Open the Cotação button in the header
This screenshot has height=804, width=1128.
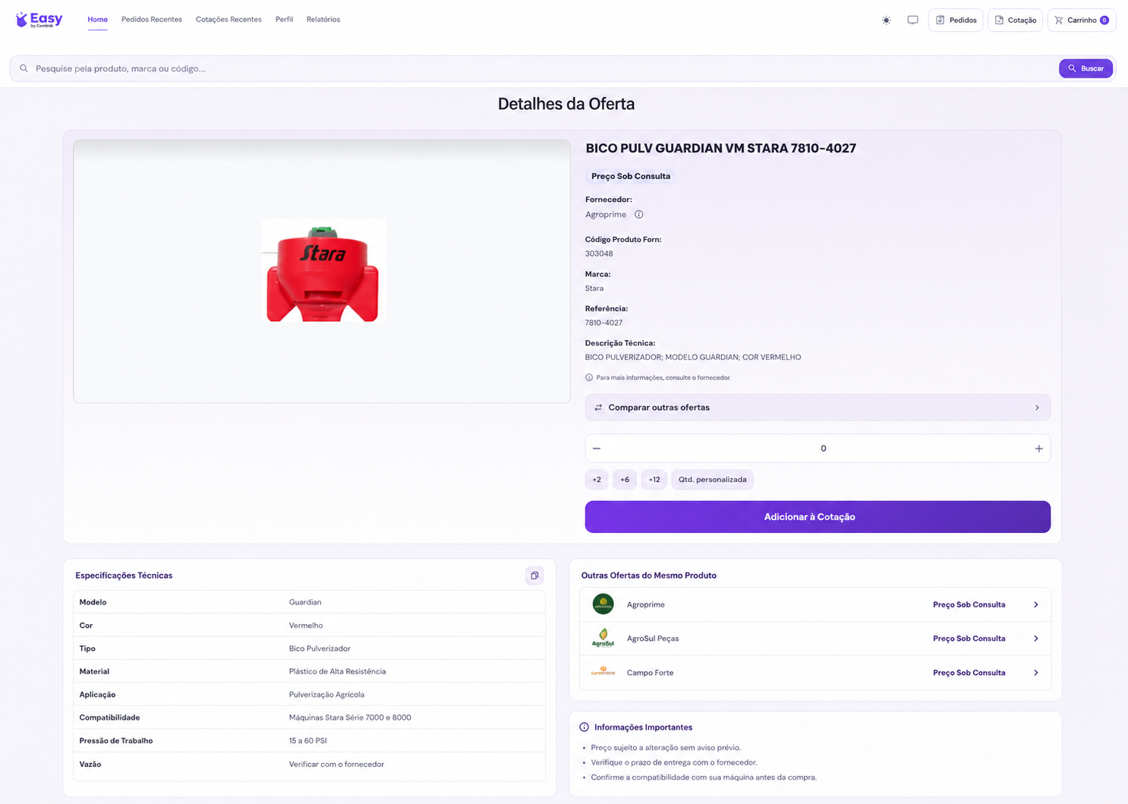click(1015, 20)
